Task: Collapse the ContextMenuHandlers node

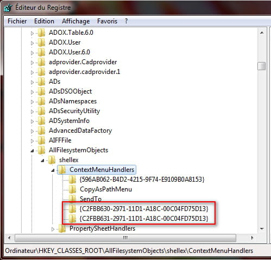Action: (x=53, y=170)
